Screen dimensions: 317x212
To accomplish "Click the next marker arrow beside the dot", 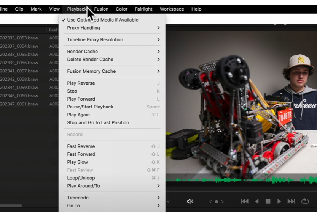I will tap(222, 201).
